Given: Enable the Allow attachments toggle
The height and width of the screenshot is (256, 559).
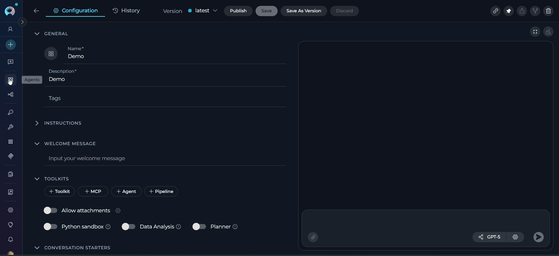Looking at the screenshot, I should pos(50,211).
